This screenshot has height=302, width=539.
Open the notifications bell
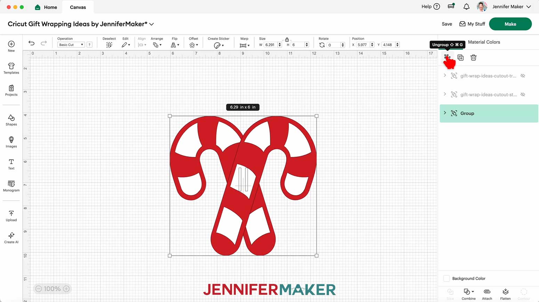coord(466,7)
